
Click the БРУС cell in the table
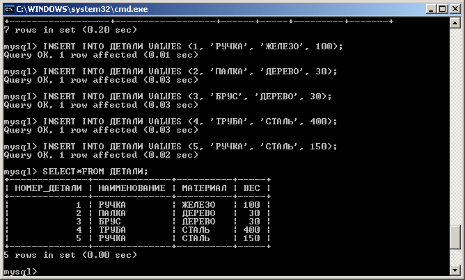pos(109,222)
